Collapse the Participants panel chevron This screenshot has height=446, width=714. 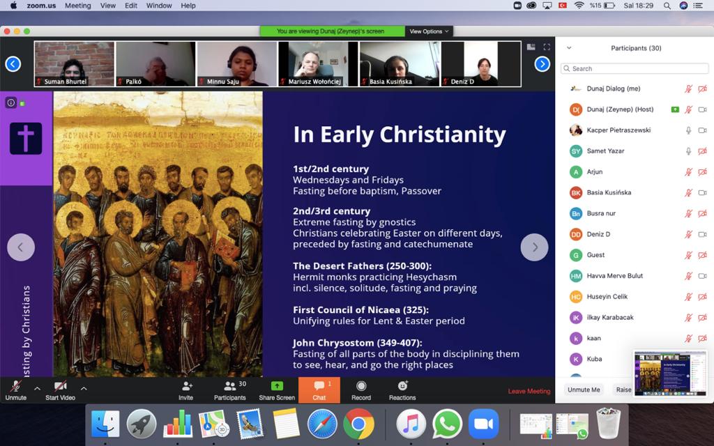[x=569, y=48]
